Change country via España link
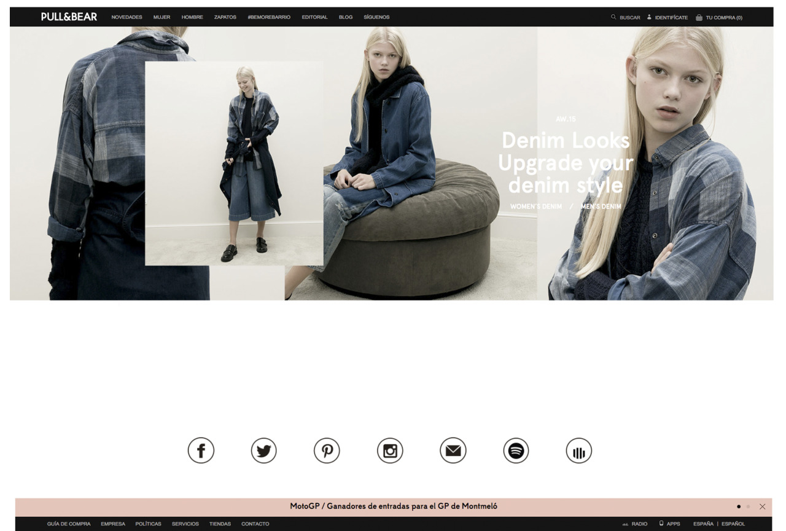Screen dimensions: 786x531 click(704, 524)
